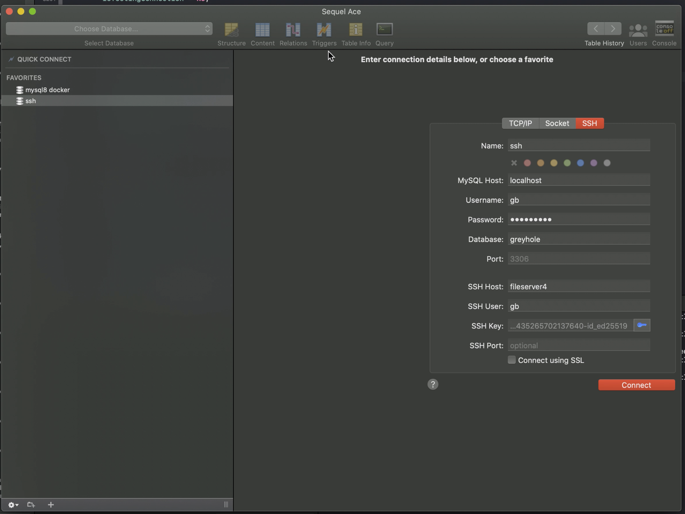This screenshot has height=514, width=685.
Task: Click the blue SSH key file icon
Action: (642, 325)
